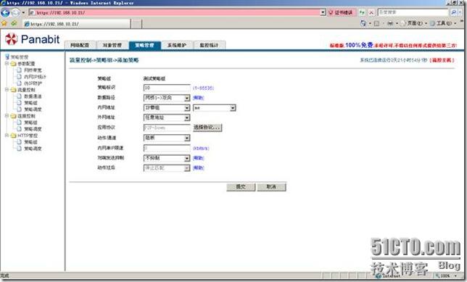Click the certificate error shield icon
Screen dimensions: 467x282
(x=331, y=12)
